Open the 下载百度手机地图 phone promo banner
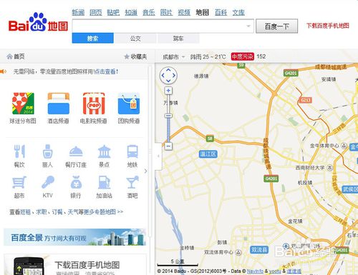 (x=75, y=264)
